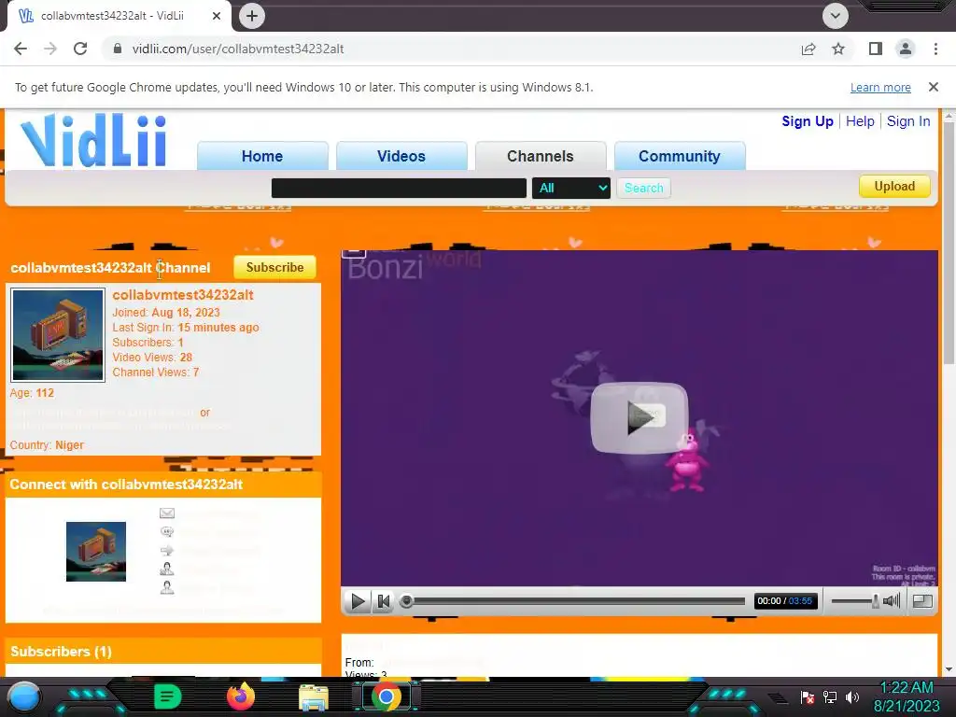The image size is (956, 717).
Task: Toggle the Chrome side panel
Action: click(x=876, y=49)
